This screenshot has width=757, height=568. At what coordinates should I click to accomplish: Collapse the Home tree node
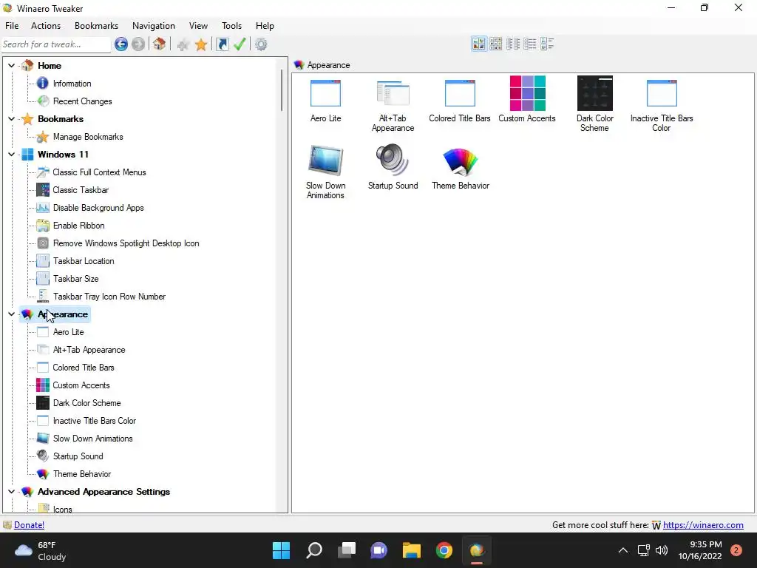click(12, 65)
